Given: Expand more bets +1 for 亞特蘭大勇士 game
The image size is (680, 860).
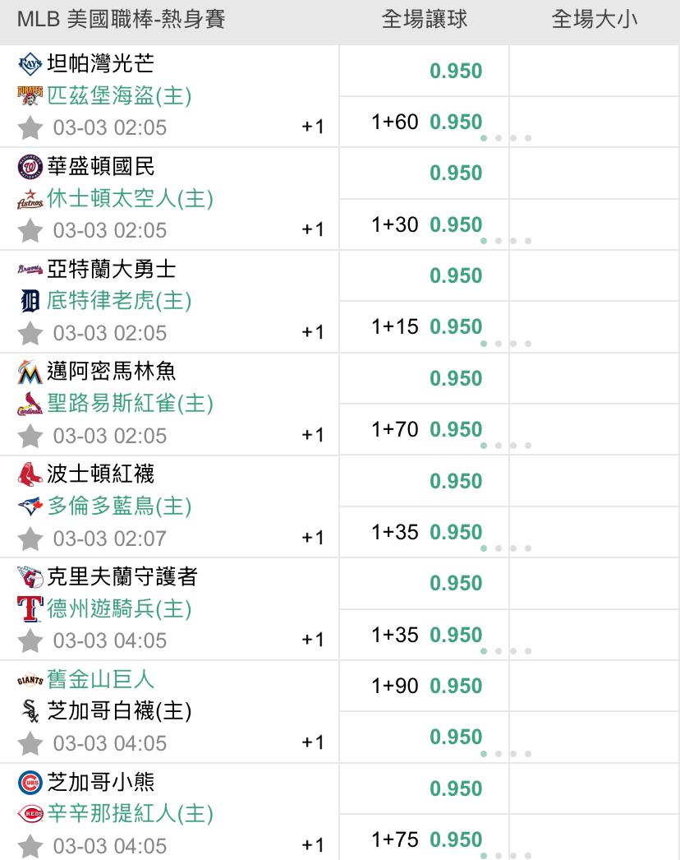Looking at the screenshot, I should point(313,332).
